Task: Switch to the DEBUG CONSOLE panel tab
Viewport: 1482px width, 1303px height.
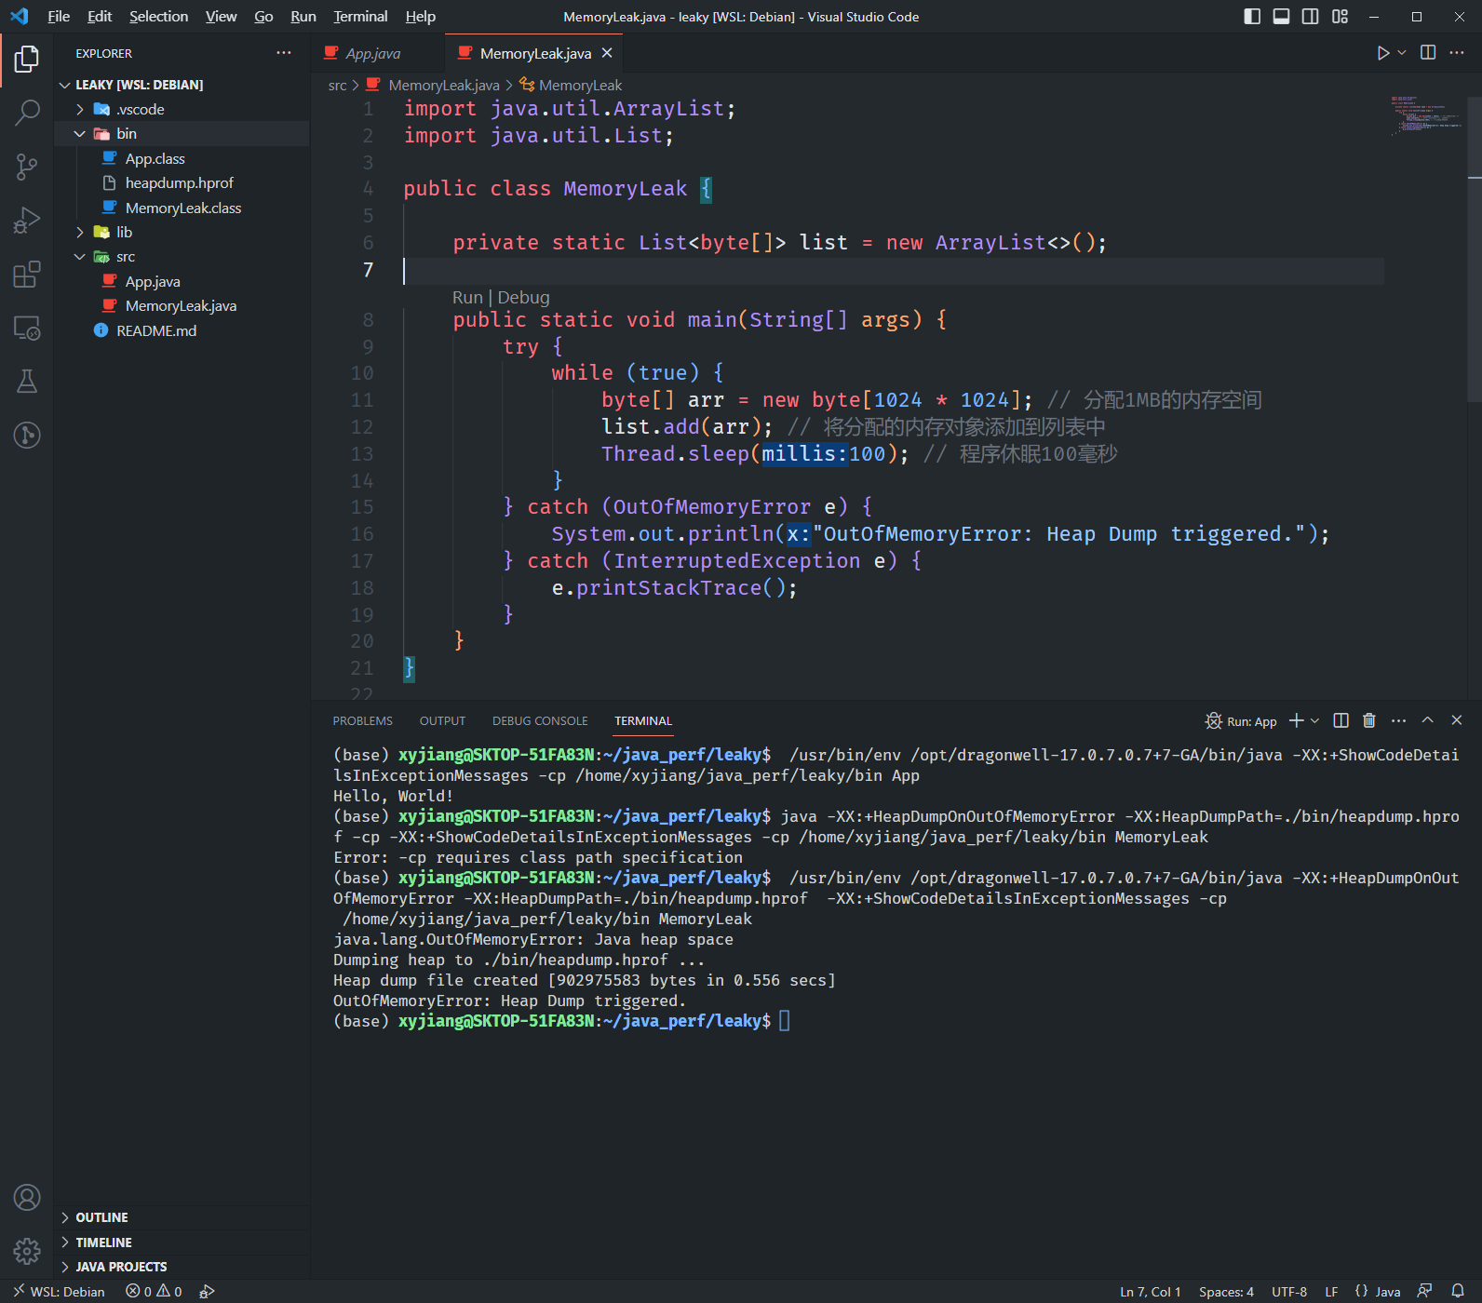Action: [540, 720]
